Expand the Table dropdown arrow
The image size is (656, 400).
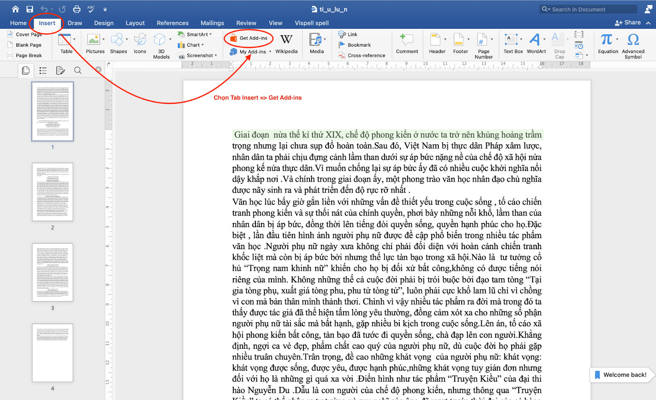point(74,39)
